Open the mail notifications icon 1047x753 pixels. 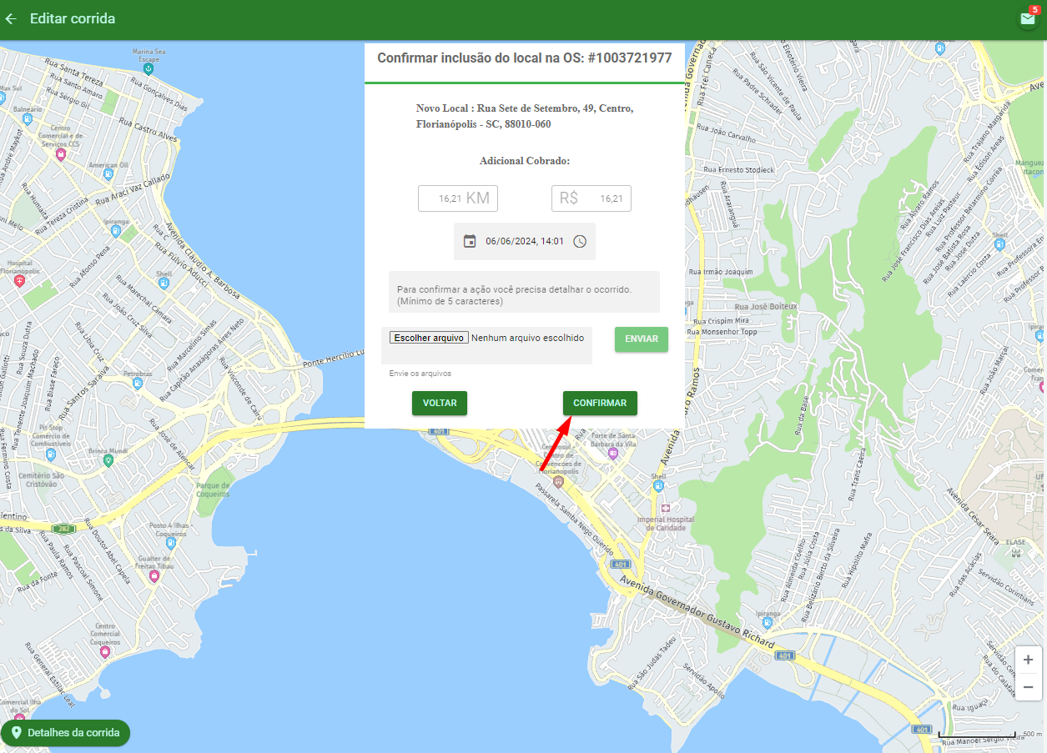[x=1028, y=18]
